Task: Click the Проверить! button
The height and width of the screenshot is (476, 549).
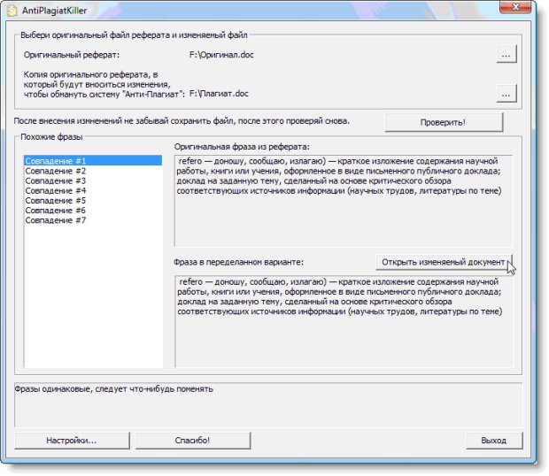Action: point(444,122)
